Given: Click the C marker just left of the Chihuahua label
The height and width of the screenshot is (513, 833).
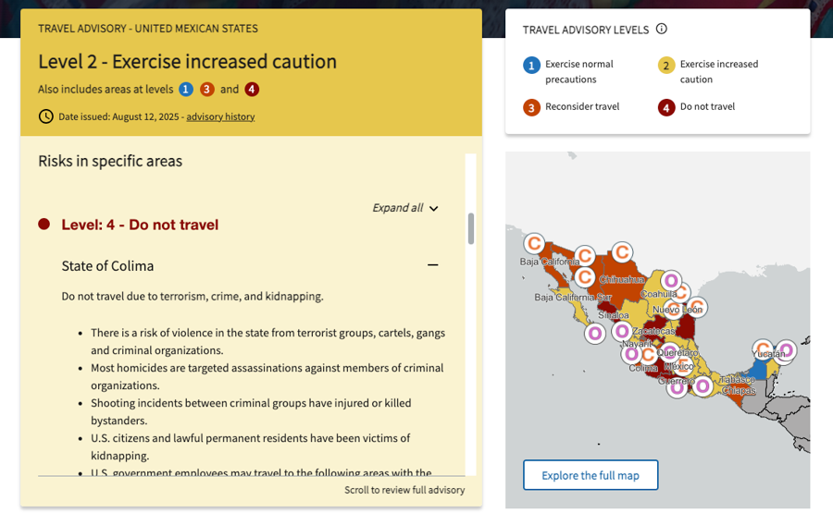Looking at the screenshot, I should [585, 276].
